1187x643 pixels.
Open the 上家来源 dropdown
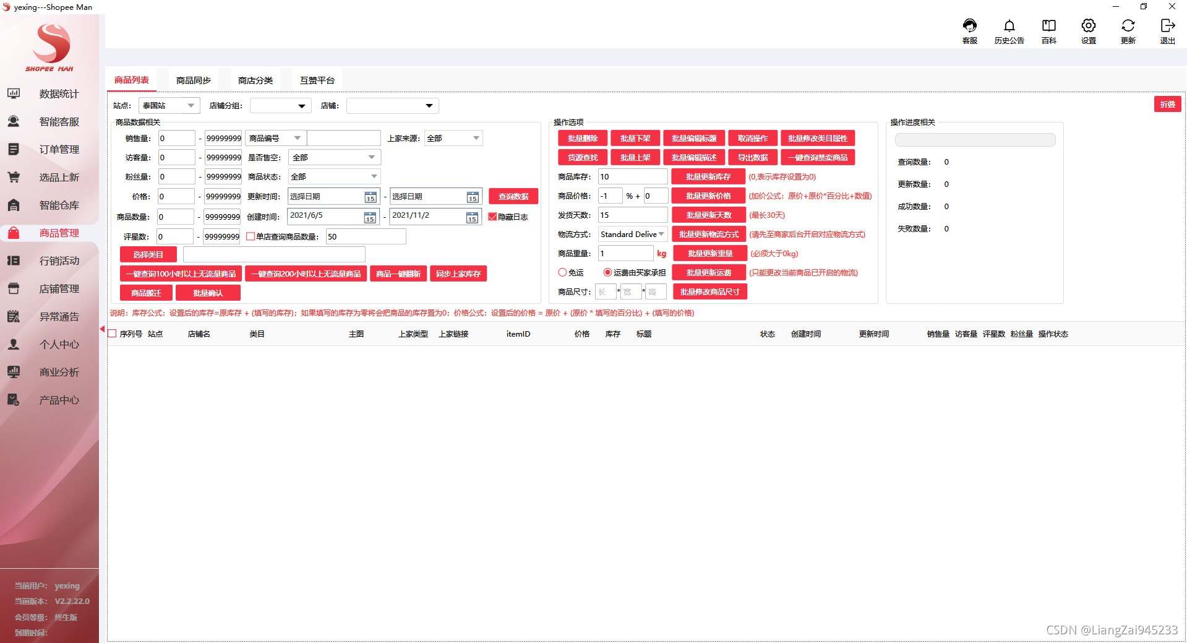point(453,138)
